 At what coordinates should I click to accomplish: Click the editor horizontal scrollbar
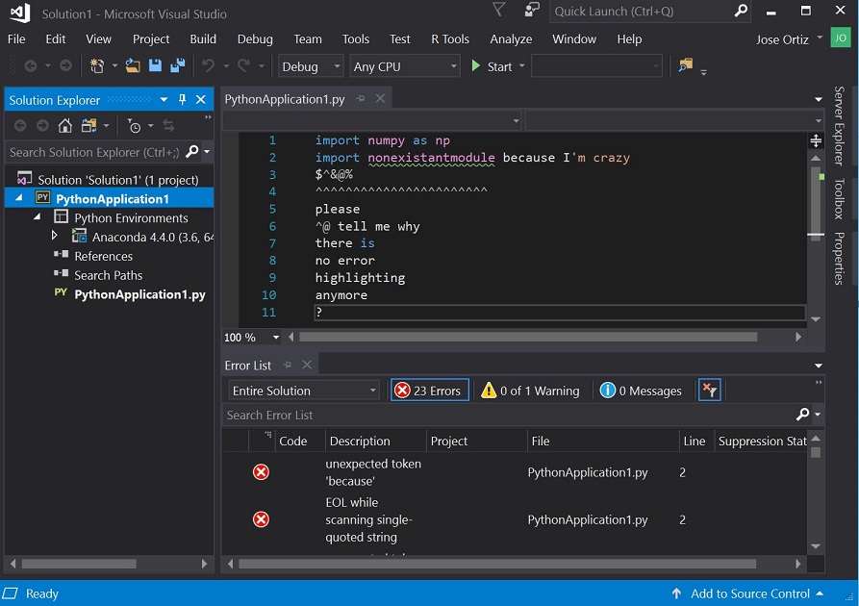coord(528,337)
